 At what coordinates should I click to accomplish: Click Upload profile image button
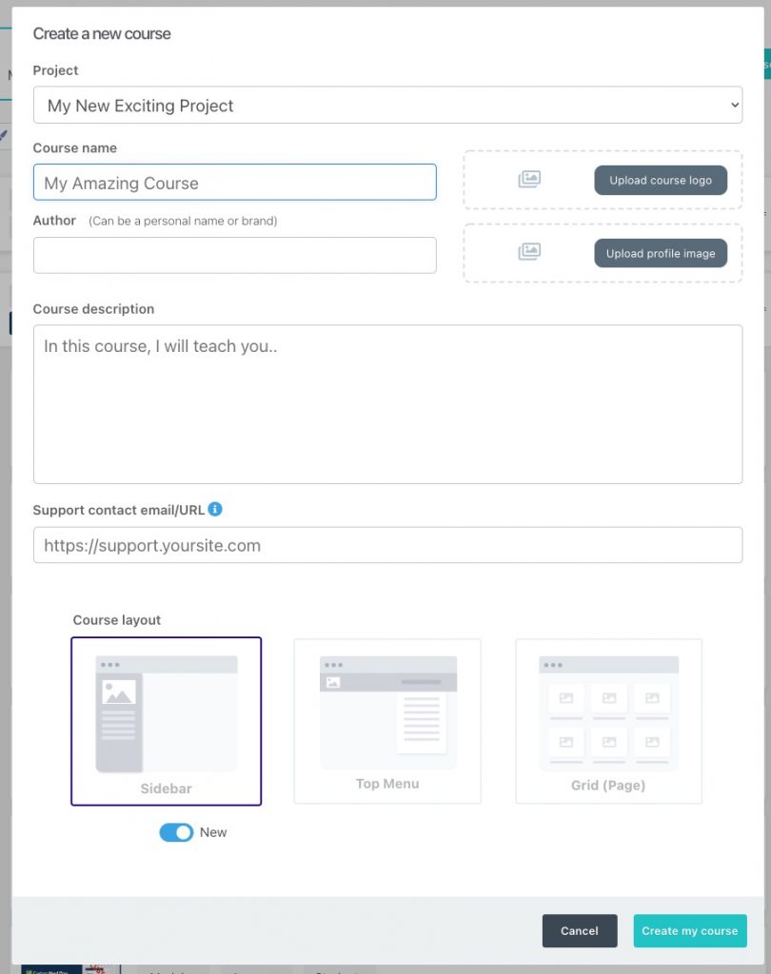click(x=661, y=253)
